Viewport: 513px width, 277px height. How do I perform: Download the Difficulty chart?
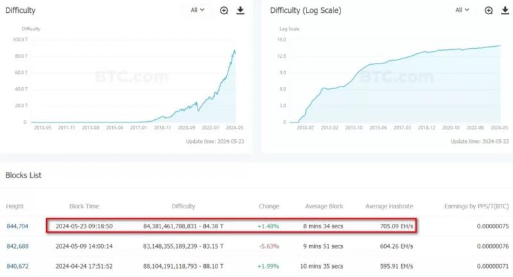(x=240, y=10)
